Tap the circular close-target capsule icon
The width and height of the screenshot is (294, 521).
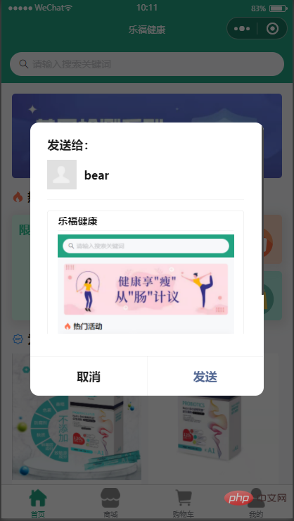click(x=272, y=29)
